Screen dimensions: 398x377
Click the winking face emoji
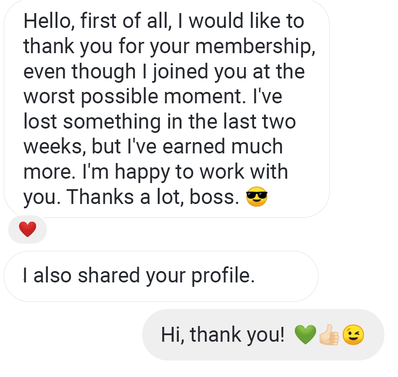click(x=353, y=335)
